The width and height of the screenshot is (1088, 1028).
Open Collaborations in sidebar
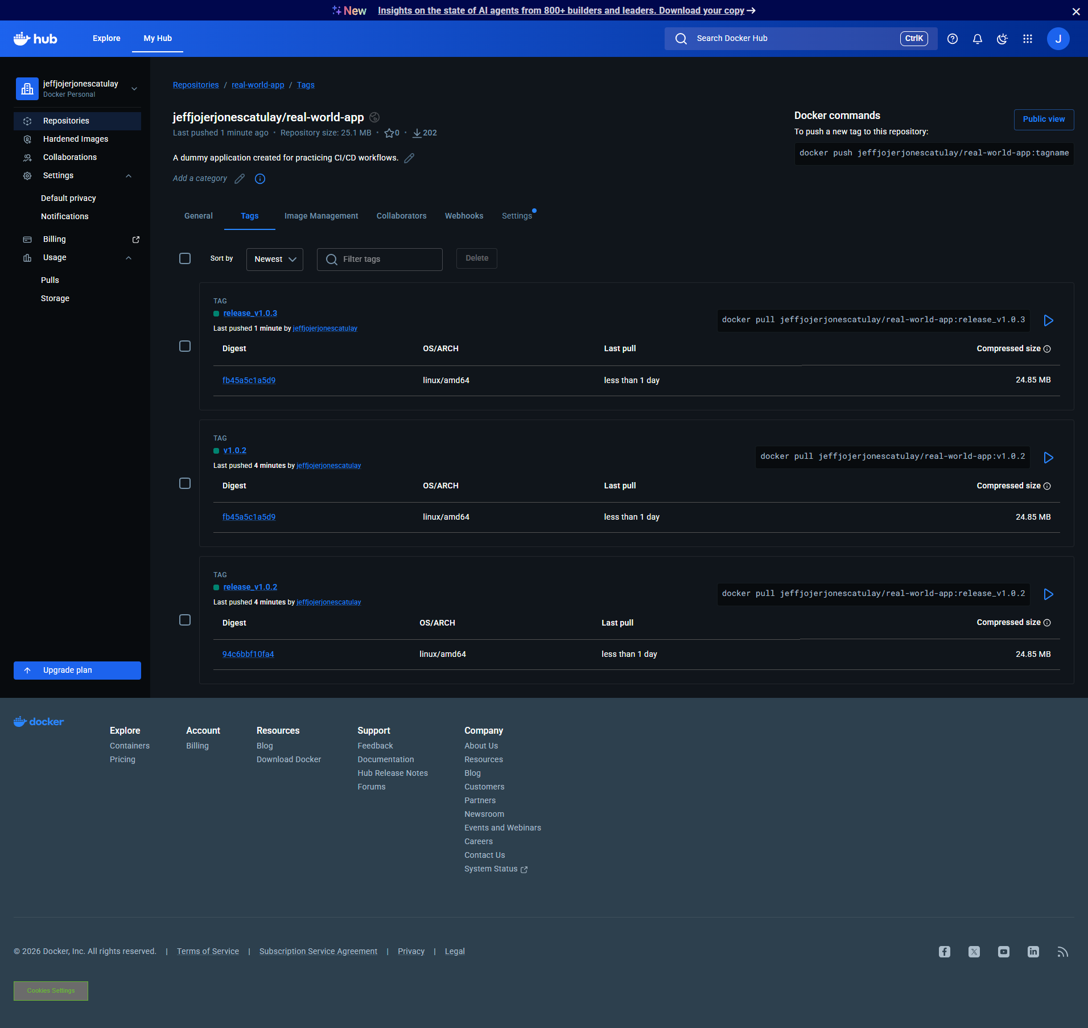coord(77,158)
